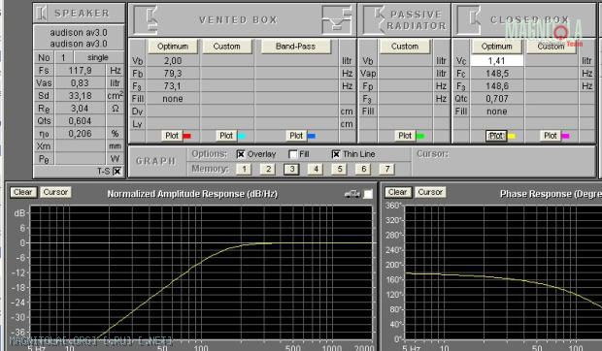Uncheck the T-S checkbox in speaker panel
This screenshot has width=602, height=351.
[x=117, y=172]
